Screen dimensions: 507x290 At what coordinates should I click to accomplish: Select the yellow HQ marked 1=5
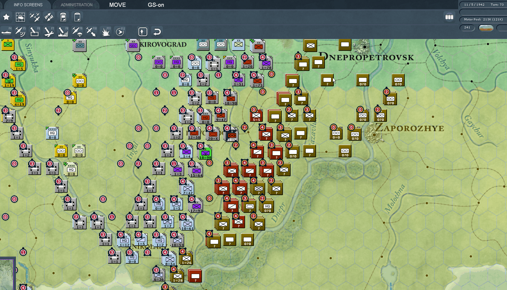pos(19,64)
